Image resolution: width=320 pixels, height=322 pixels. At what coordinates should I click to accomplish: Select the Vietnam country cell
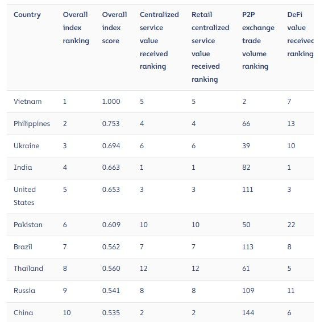(x=27, y=102)
